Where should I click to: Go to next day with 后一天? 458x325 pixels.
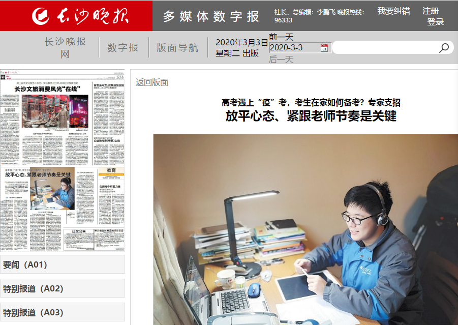point(281,60)
